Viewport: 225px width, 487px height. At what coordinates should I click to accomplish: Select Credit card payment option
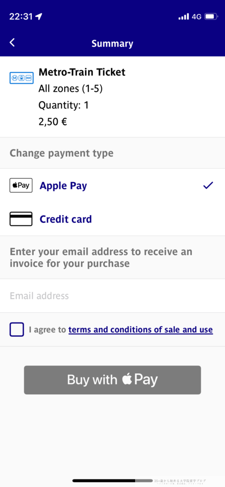(x=112, y=219)
